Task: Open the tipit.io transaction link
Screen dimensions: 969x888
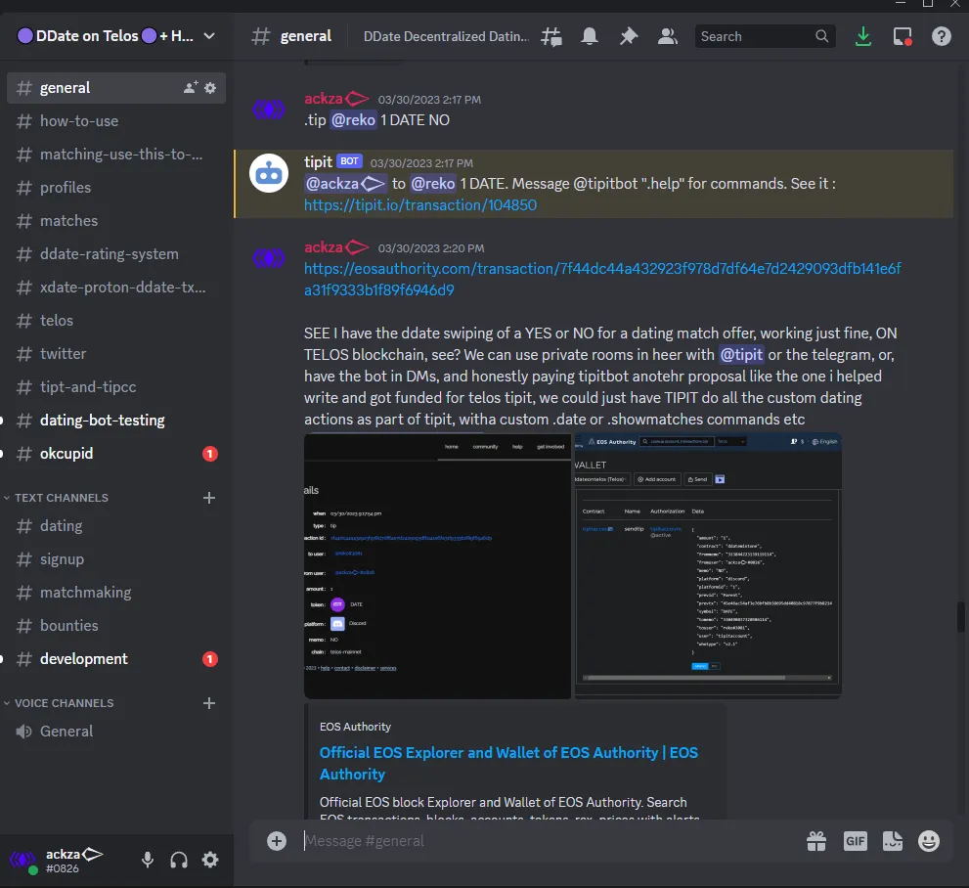Action: [x=420, y=205]
